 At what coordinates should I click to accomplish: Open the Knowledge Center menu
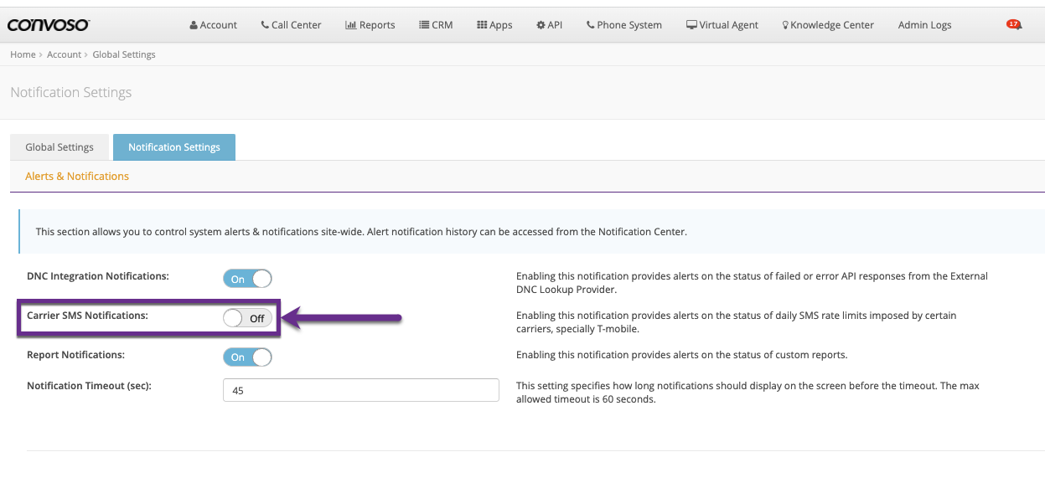pyautogui.click(x=828, y=25)
